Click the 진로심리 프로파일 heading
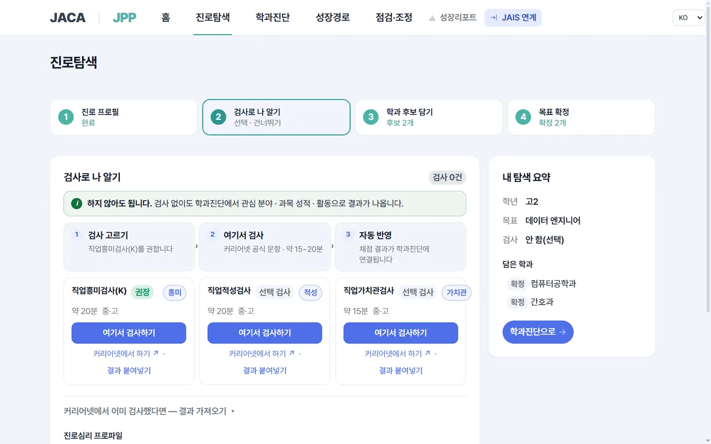Screen dimensions: 711x444 [93, 435]
